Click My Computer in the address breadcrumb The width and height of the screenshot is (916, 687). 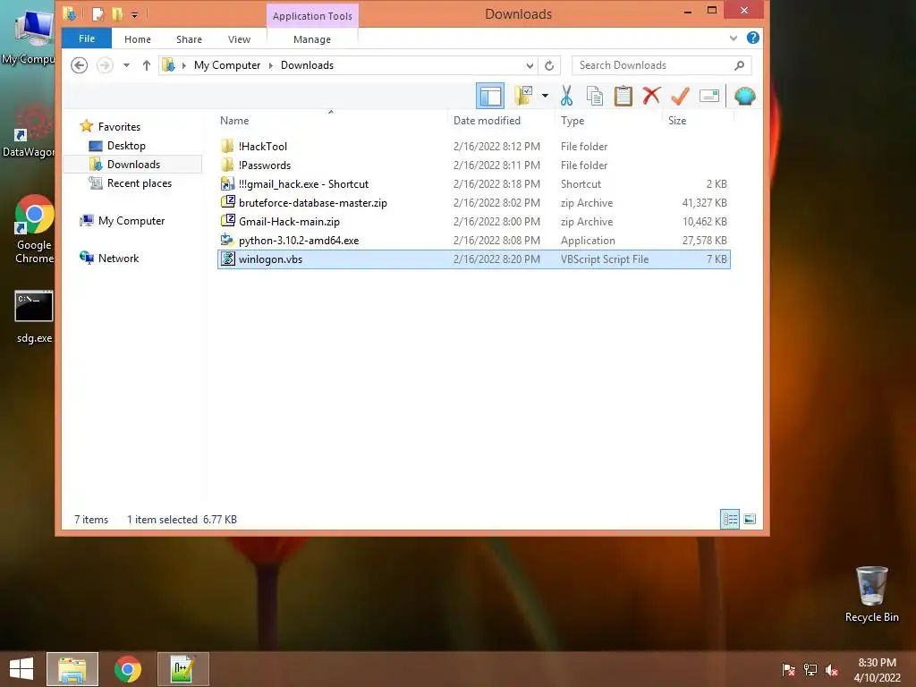coord(227,65)
